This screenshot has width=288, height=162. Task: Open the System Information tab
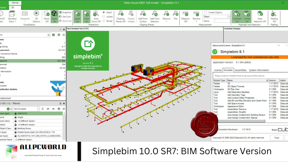(x=259, y=70)
